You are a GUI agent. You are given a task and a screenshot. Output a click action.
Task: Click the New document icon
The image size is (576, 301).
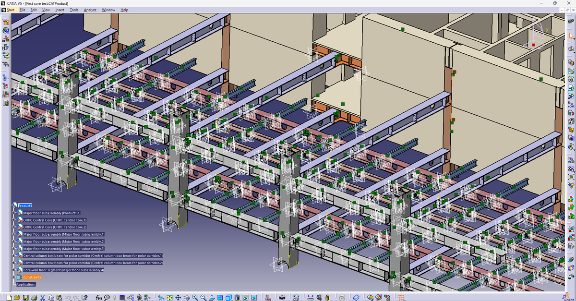click(9, 297)
